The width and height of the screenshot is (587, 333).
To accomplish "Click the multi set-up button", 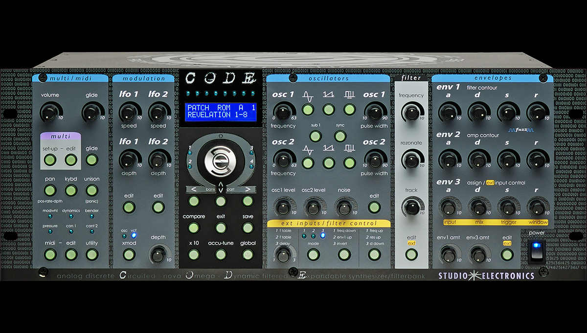I will [x=50, y=160].
